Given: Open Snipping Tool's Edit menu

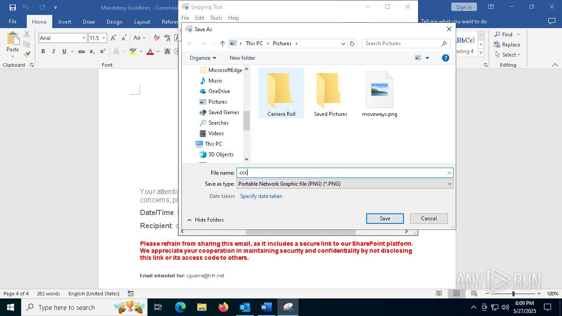Looking at the screenshot, I should coord(200,18).
